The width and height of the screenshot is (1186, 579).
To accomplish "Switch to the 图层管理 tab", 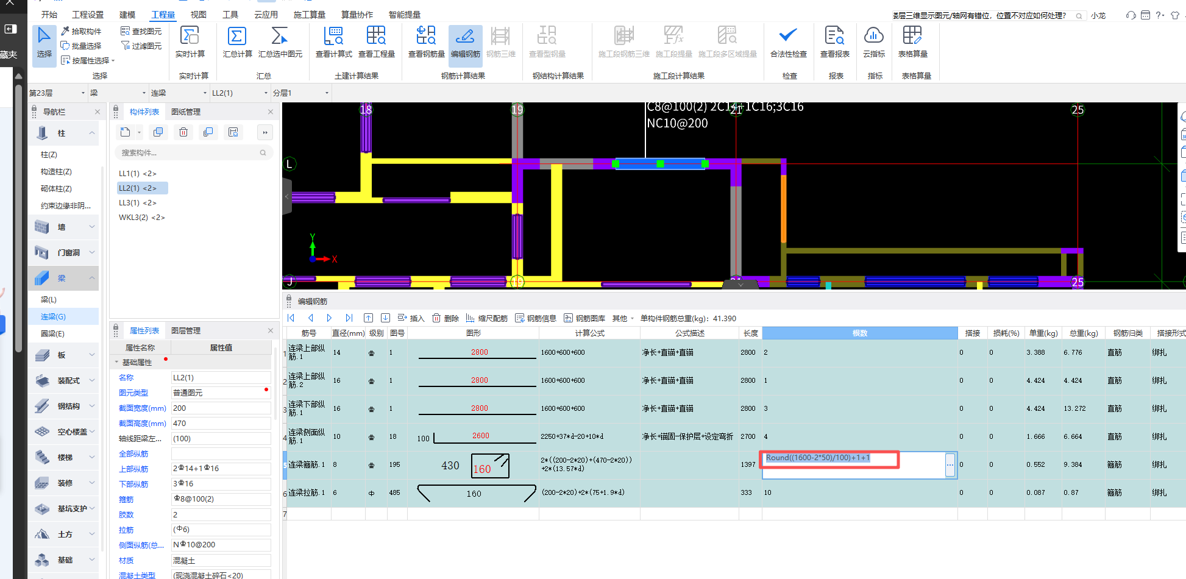I will click(x=186, y=330).
